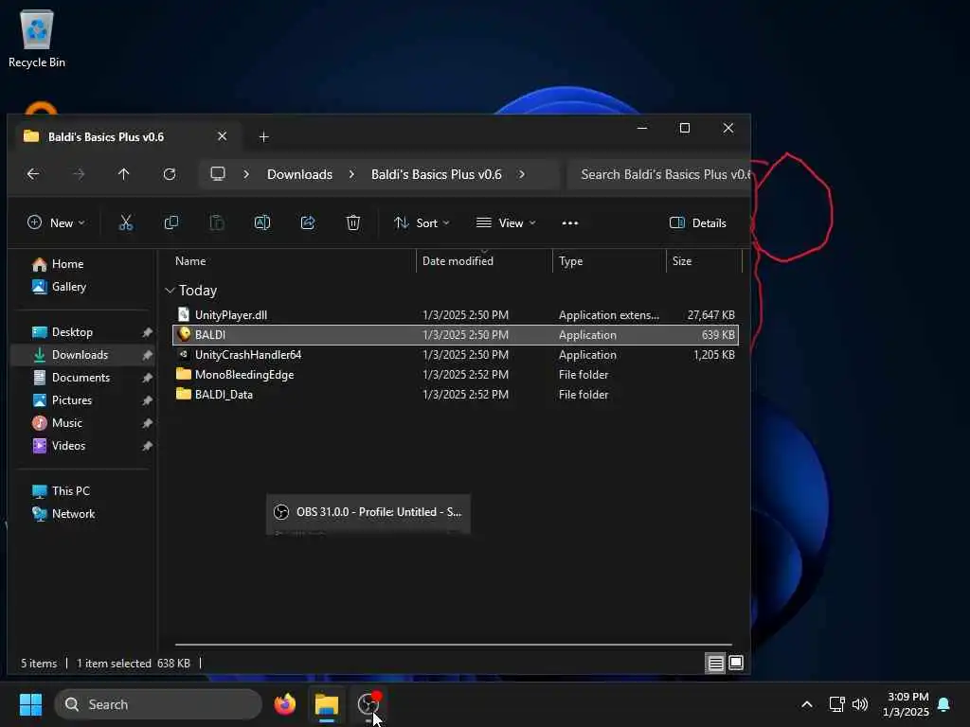Image resolution: width=970 pixels, height=727 pixels.
Task: Open Desktop in sidebar
Action: (x=84, y=332)
